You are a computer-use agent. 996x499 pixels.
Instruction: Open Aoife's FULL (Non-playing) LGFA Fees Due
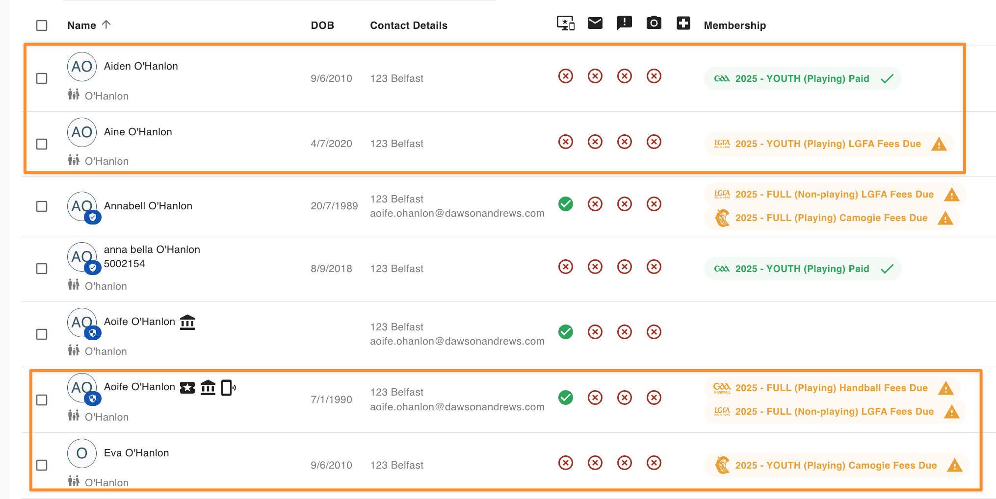point(835,412)
